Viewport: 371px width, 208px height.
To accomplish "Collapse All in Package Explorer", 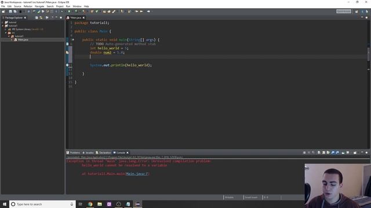I will pos(37,18).
